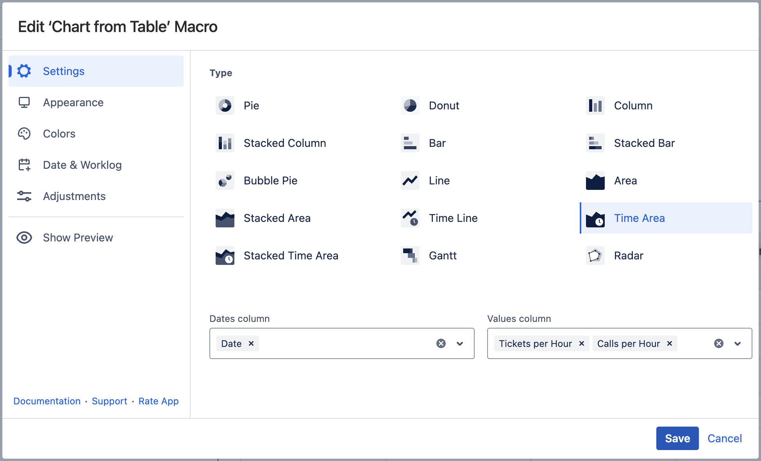
Task: Select the Stacked Time Area icon
Action: 225,256
